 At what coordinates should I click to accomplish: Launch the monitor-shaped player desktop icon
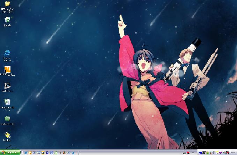click(7, 86)
